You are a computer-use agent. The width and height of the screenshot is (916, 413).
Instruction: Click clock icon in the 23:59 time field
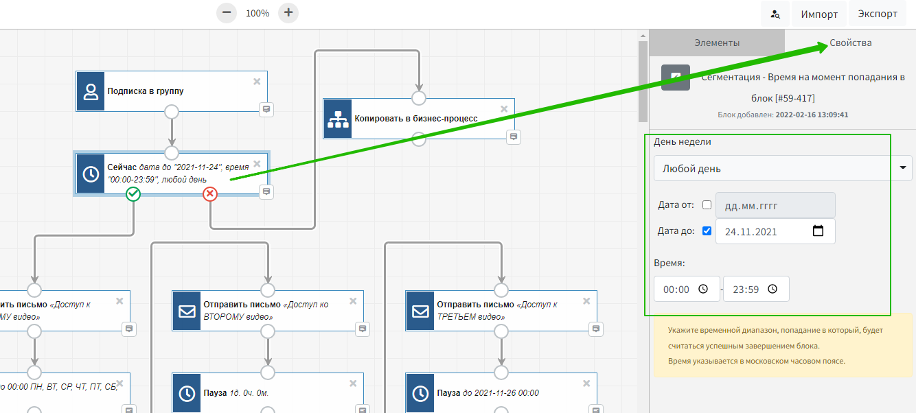tap(772, 289)
